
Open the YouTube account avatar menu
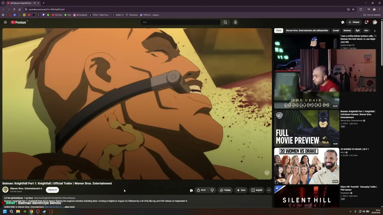click(x=375, y=22)
